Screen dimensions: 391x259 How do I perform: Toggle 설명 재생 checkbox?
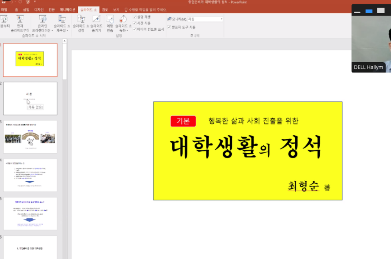135,17
